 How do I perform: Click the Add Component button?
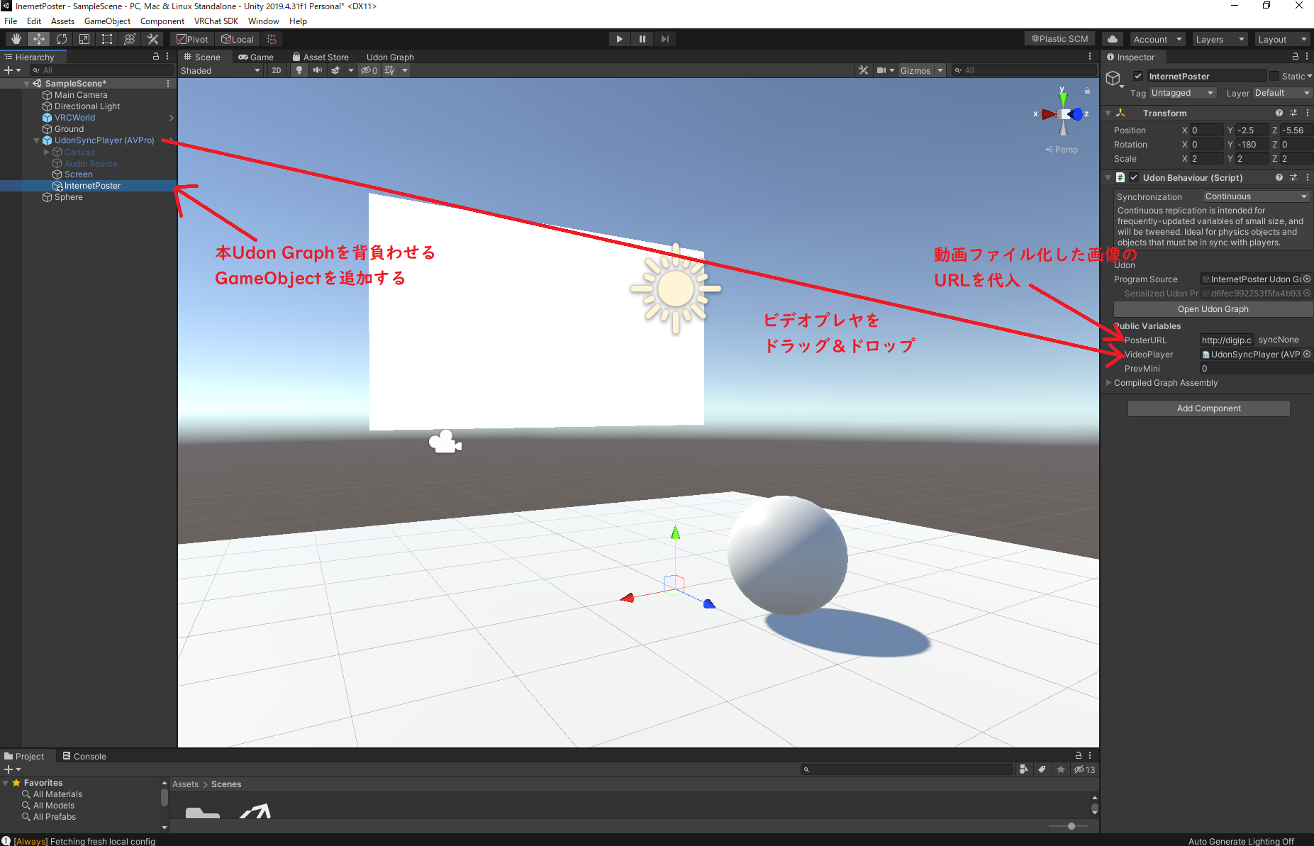1208,408
